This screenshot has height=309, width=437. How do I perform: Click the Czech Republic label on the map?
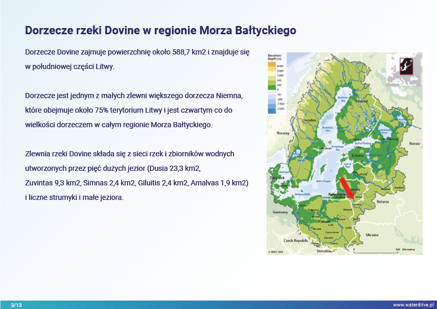295,241
